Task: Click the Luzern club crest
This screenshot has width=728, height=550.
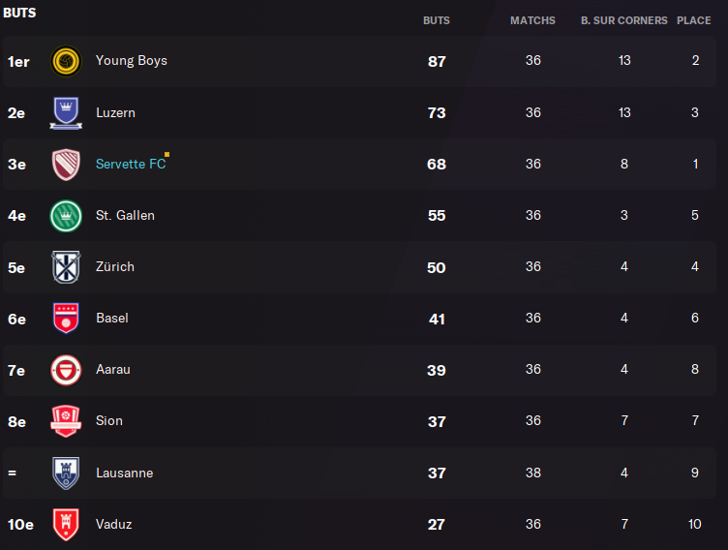Action: tap(66, 112)
